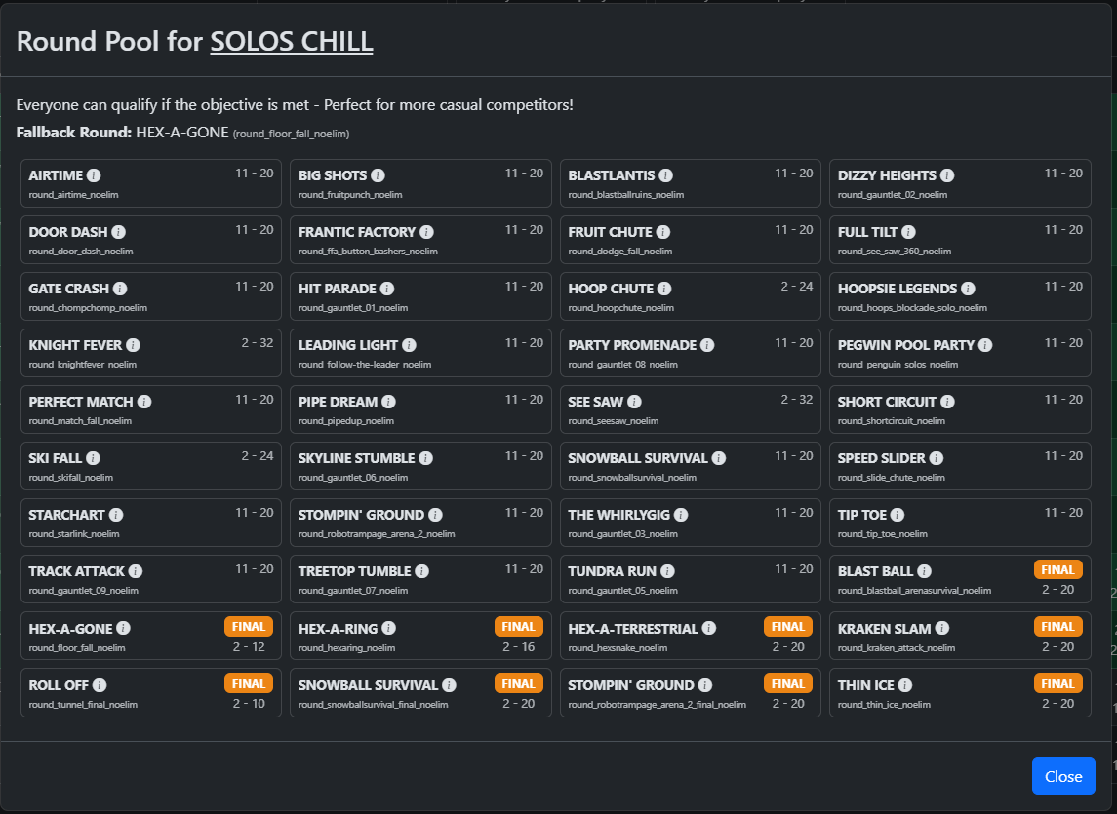This screenshot has width=1117, height=814.
Task: Click KNIGHT FEVER info icon
Action: [x=133, y=345]
